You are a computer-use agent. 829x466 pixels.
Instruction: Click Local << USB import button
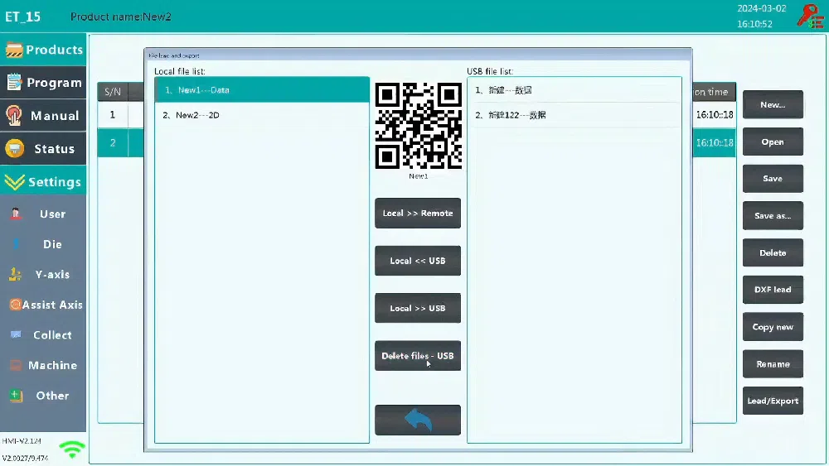418,261
